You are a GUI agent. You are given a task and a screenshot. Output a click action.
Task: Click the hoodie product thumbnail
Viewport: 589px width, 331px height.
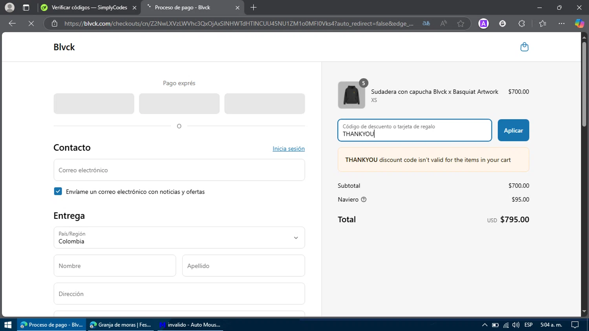351,95
